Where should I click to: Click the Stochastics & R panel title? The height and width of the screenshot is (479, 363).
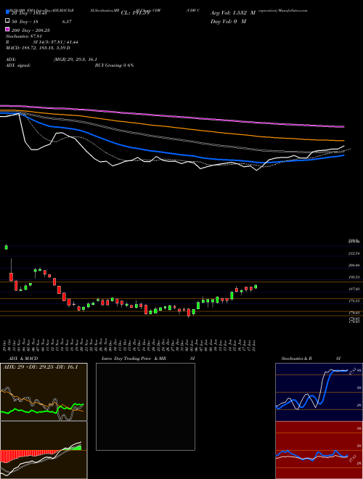click(296, 359)
